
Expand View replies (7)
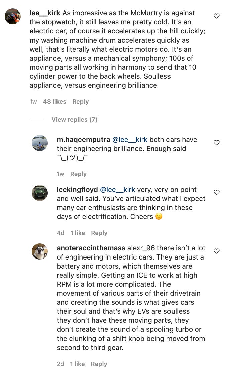(x=74, y=120)
